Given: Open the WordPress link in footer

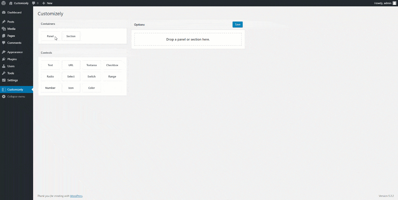Looking at the screenshot, I should point(76,196).
